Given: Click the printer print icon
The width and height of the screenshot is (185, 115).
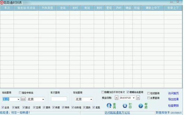Looking at the screenshot, I should 125,106.
